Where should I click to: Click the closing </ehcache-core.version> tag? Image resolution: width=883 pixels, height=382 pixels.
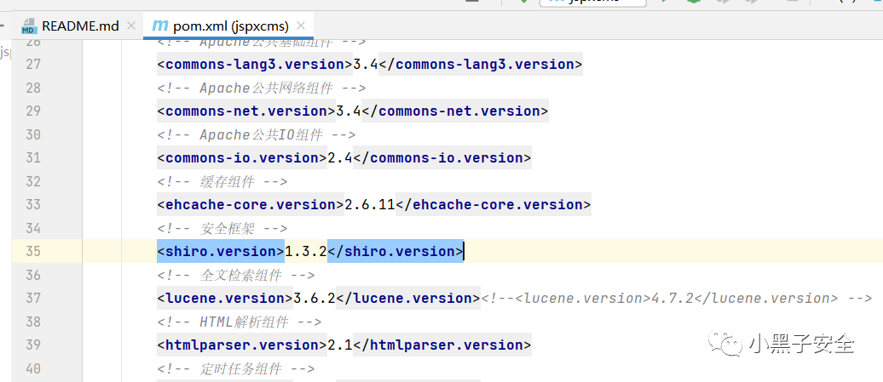(493, 204)
